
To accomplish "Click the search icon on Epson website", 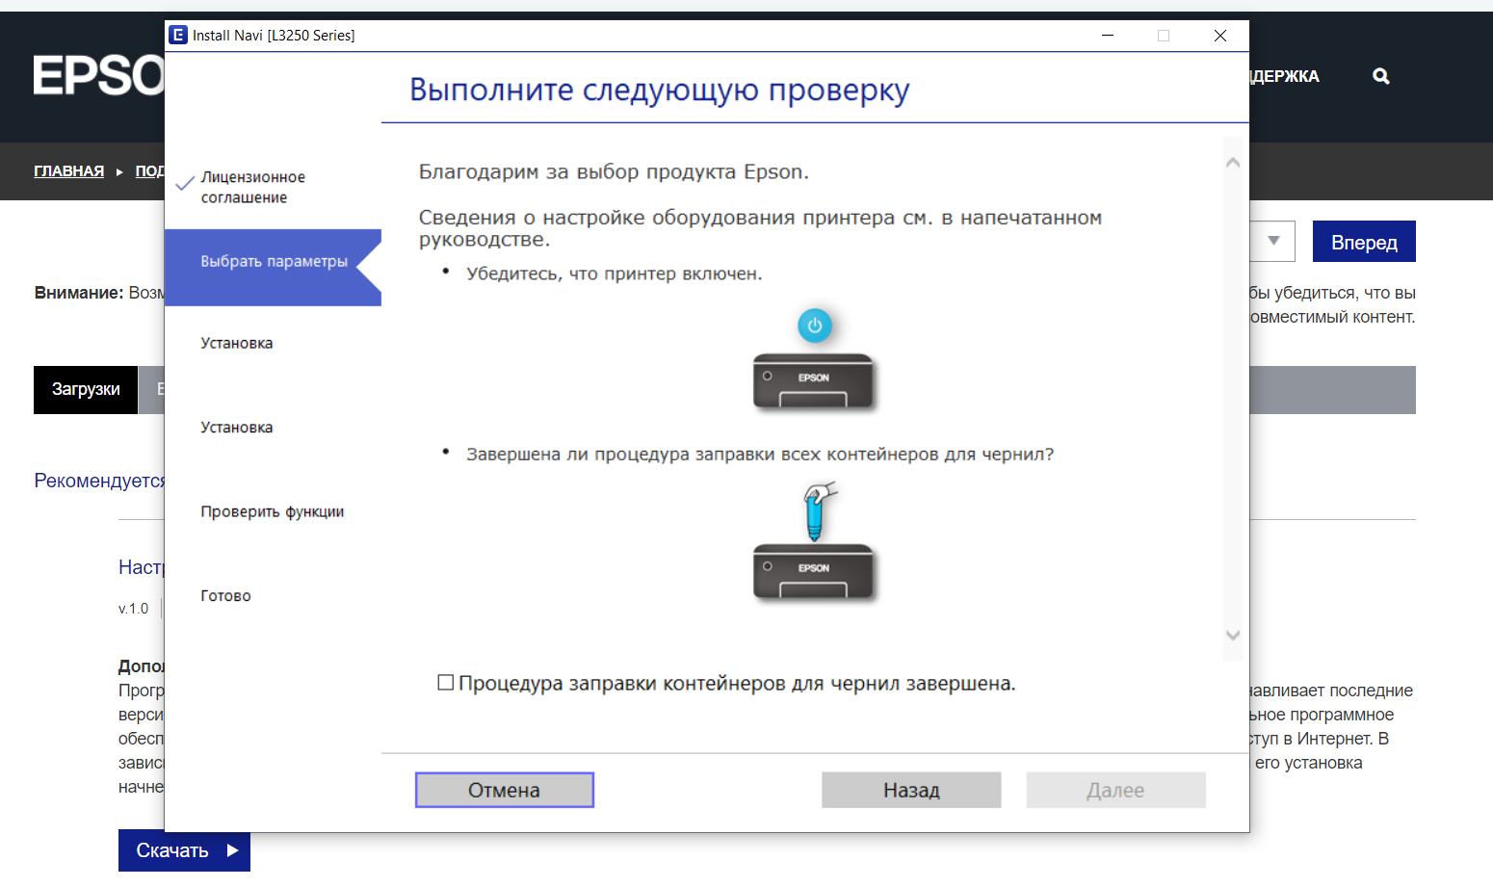I will point(1381,76).
